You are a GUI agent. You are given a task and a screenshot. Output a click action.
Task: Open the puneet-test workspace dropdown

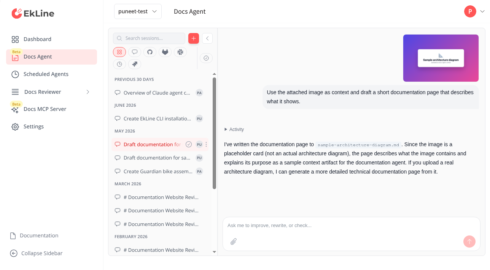(x=138, y=11)
